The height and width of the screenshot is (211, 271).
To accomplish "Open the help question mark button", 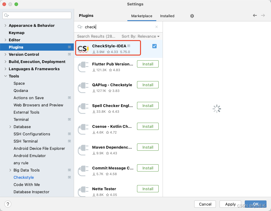I will tap(8, 204).
